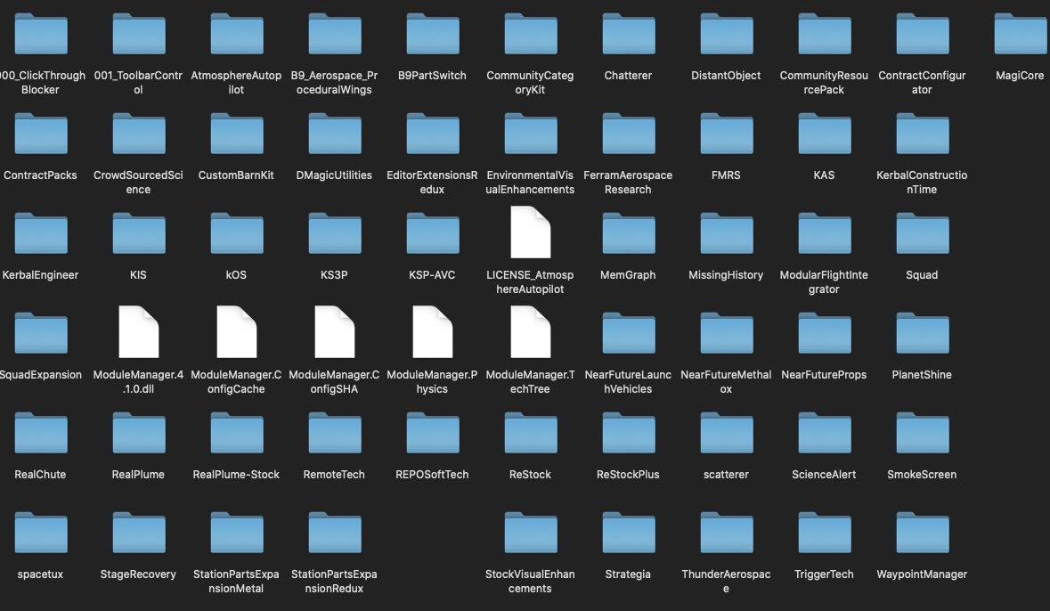The image size is (1050, 611).
Task: Open the AtmosphereAutopilot folder
Action: (236, 34)
